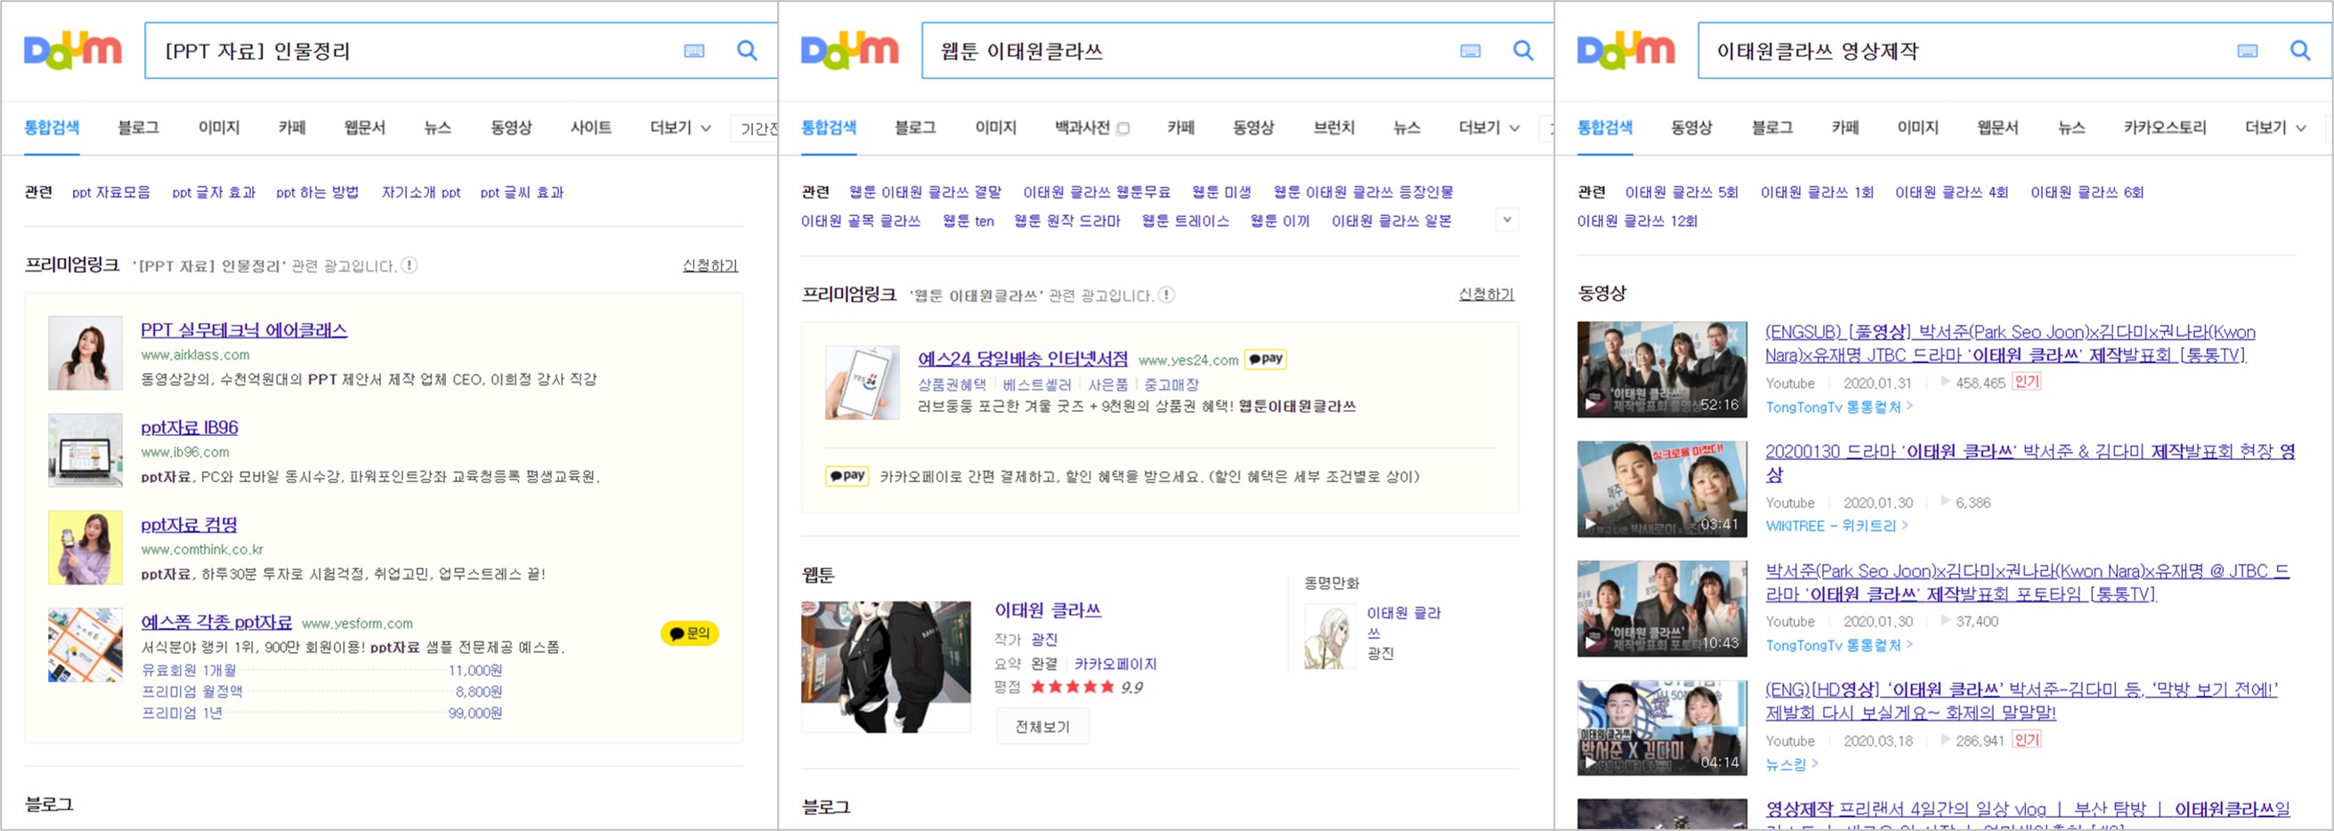Select 웹문서 tab in left panel

pos(364,127)
